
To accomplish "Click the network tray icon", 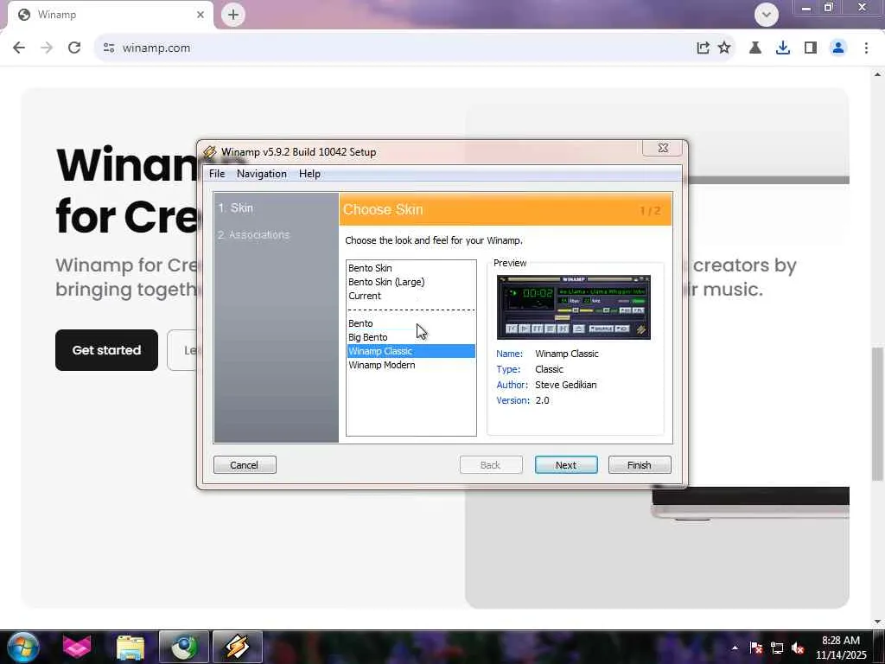I will 777,648.
